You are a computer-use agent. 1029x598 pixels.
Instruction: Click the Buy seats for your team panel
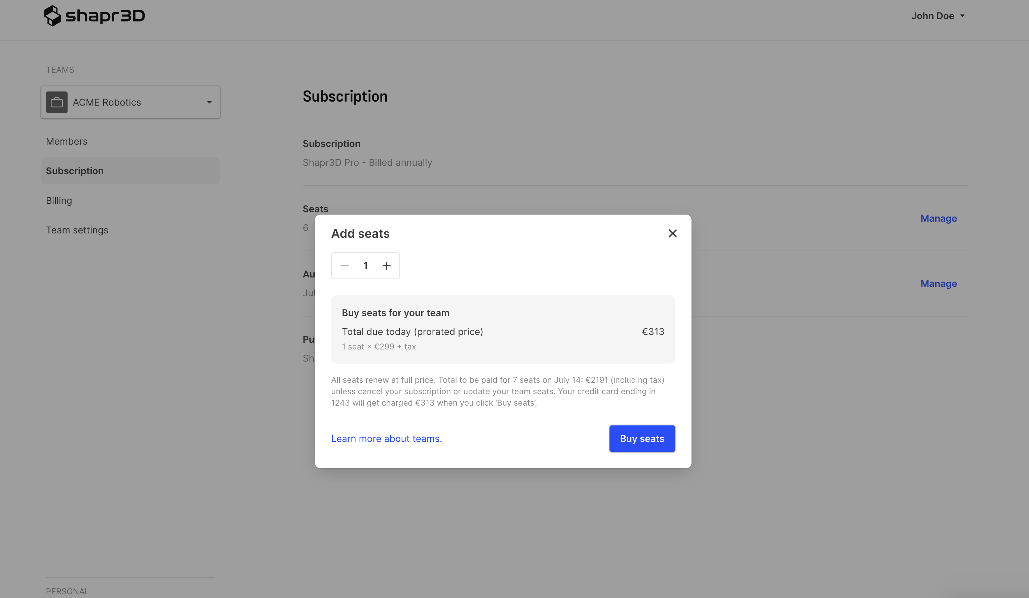pos(503,329)
